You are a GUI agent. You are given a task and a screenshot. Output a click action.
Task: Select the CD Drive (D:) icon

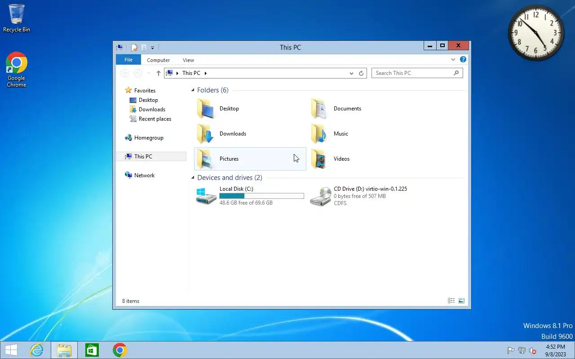click(320, 197)
